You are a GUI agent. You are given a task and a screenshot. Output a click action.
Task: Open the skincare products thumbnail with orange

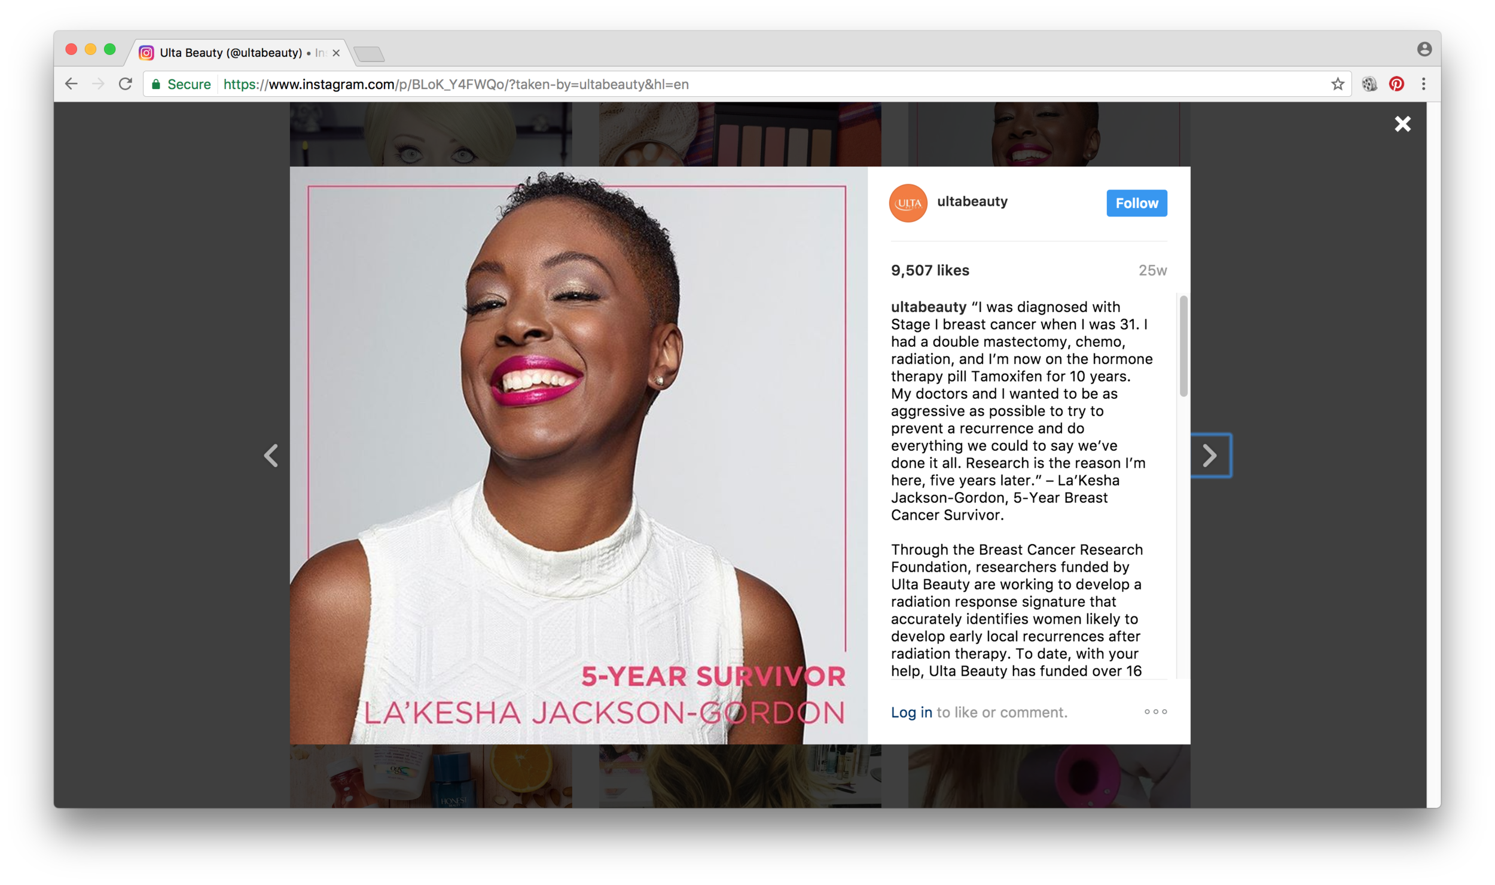(x=431, y=776)
